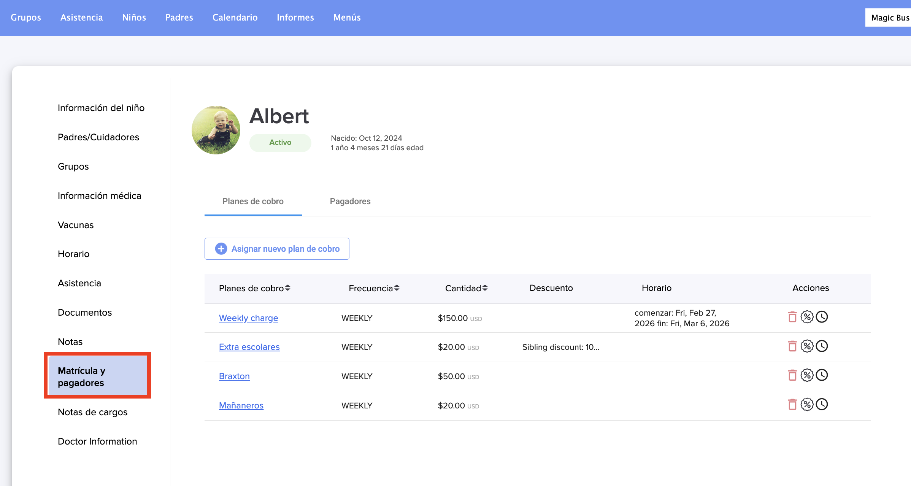
Task: Click trash icon in Braxton row
Action: click(792, 375)
